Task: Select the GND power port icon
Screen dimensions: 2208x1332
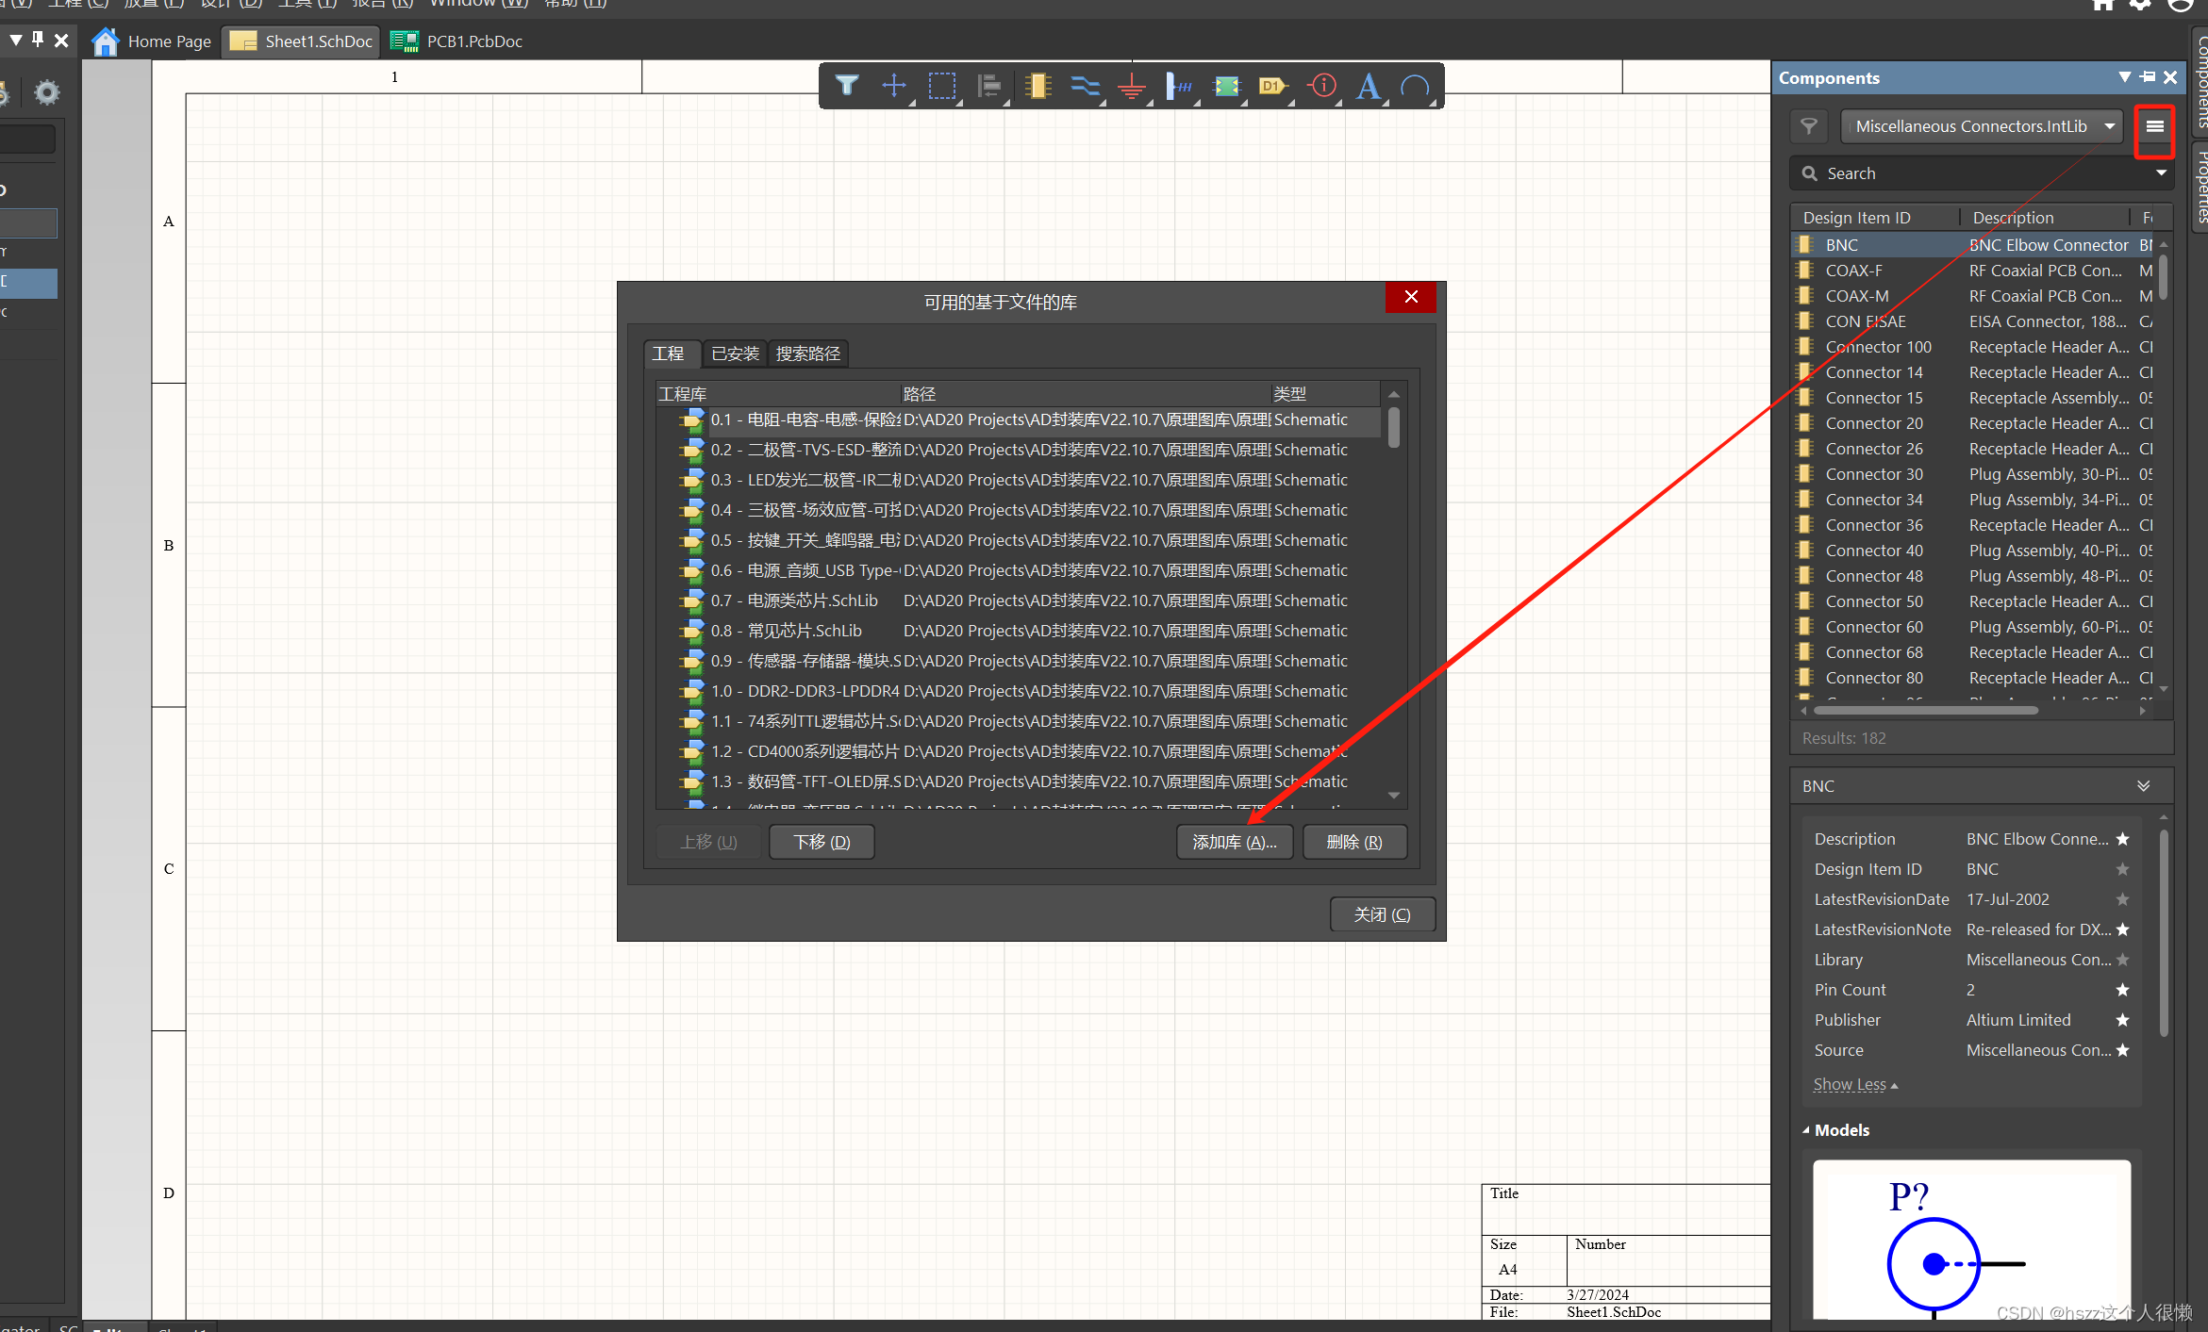Action: point(1132,86)
